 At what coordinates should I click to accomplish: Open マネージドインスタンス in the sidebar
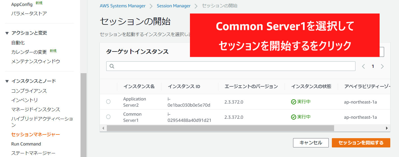pyautogui.click(x=35, y=109)
